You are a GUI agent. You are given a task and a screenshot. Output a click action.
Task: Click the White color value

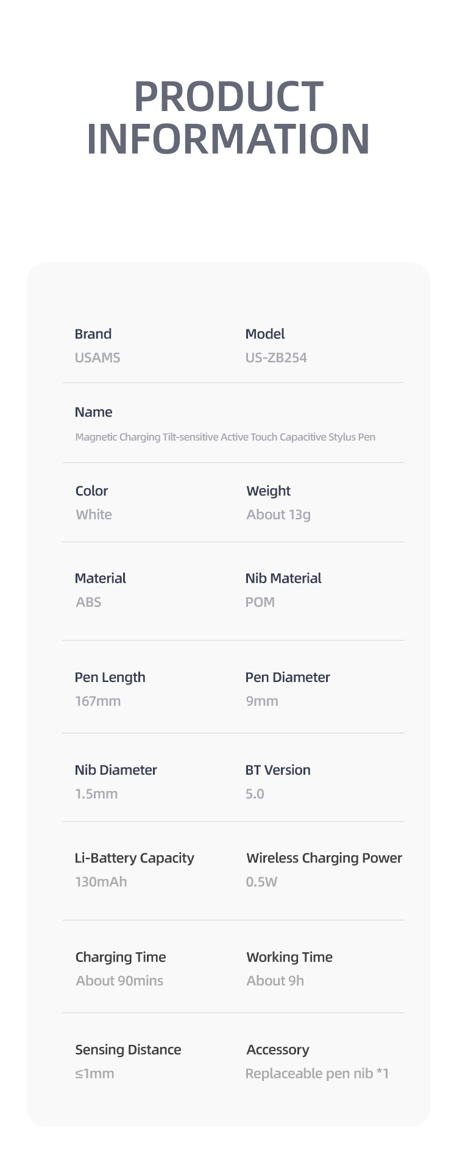[x=94, y=514]
